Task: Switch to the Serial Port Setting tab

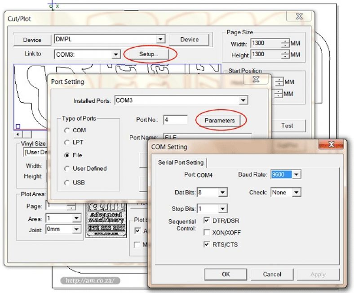Action: pos(181,162)
